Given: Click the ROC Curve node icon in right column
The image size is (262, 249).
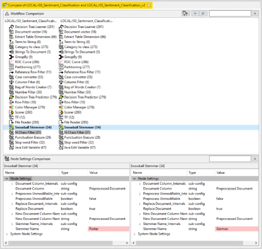Looking at the screenshot, I should tap(61, 62).
